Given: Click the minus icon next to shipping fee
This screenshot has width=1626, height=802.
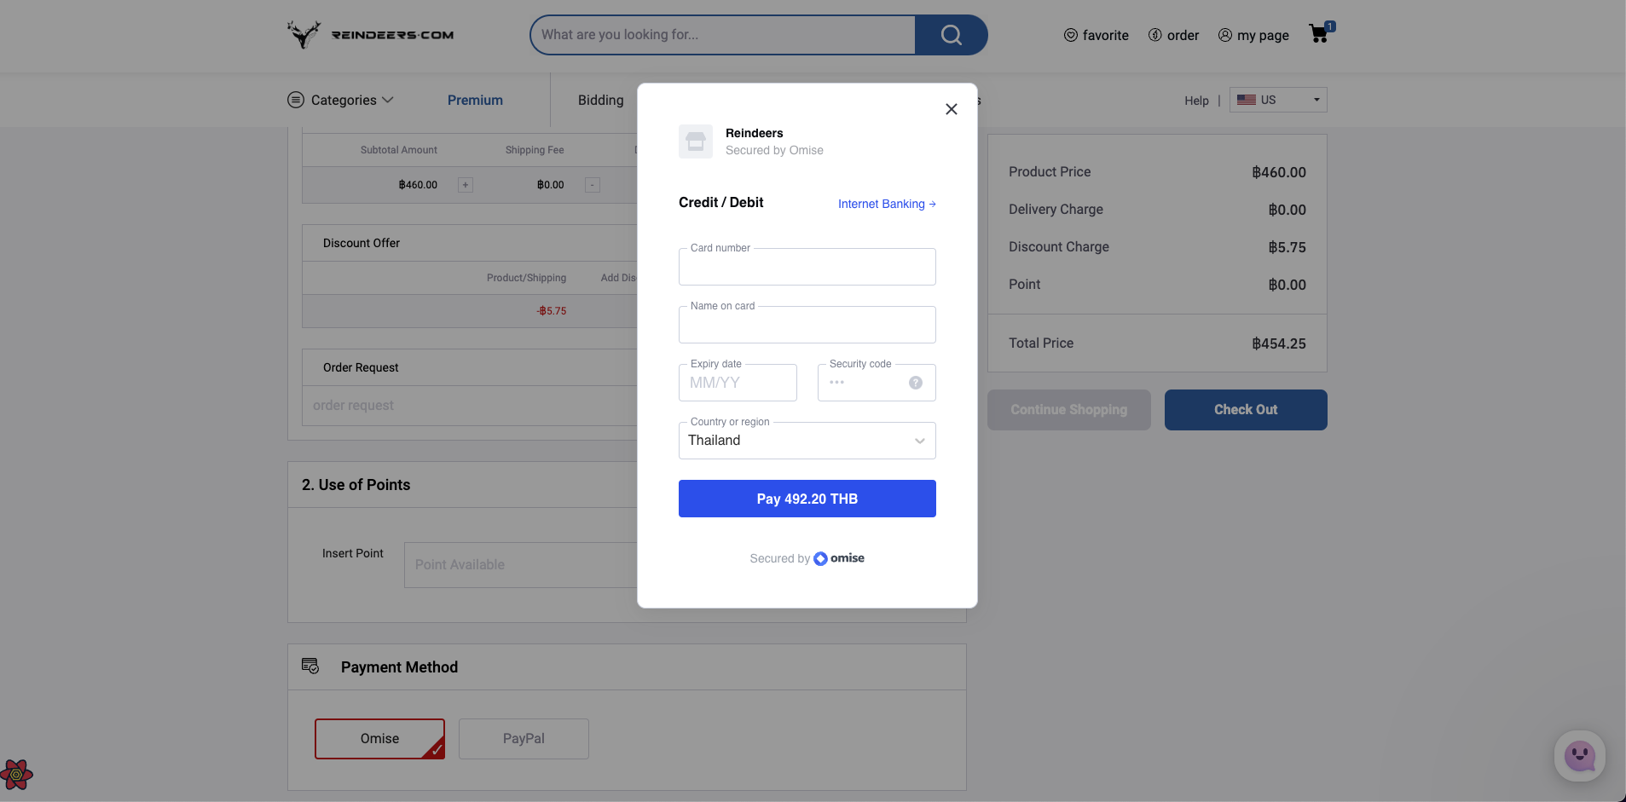Looking at the screenshot, I should tap(593, 185).
